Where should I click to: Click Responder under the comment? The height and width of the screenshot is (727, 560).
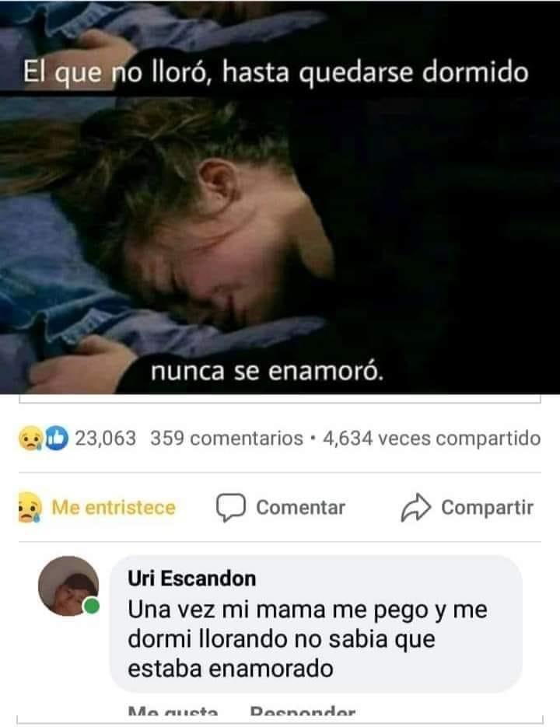click(303, 711)
